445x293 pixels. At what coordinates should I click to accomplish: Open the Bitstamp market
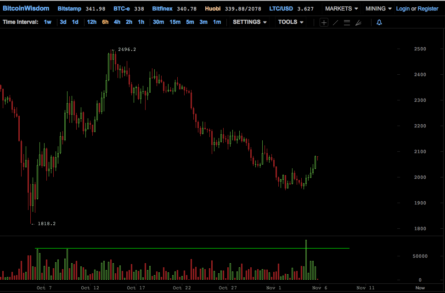coord(69,9)
